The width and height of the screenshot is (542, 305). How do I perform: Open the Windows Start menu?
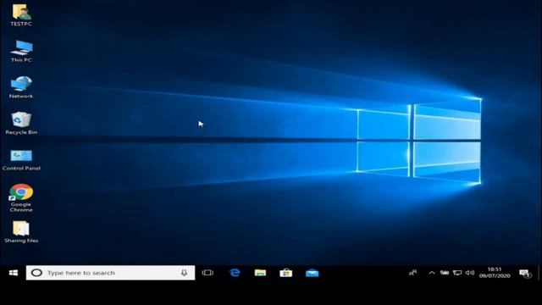[14, 273]
